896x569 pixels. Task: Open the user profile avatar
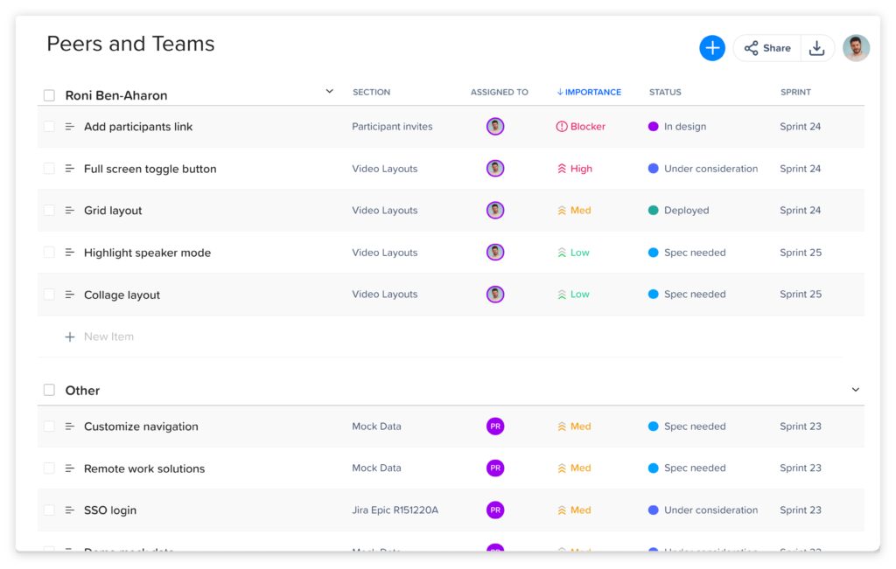point(856,48)
